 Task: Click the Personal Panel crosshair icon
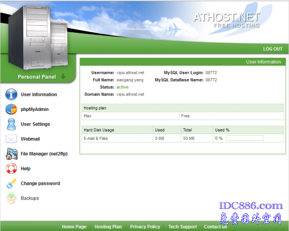click(x=62, y=77)
